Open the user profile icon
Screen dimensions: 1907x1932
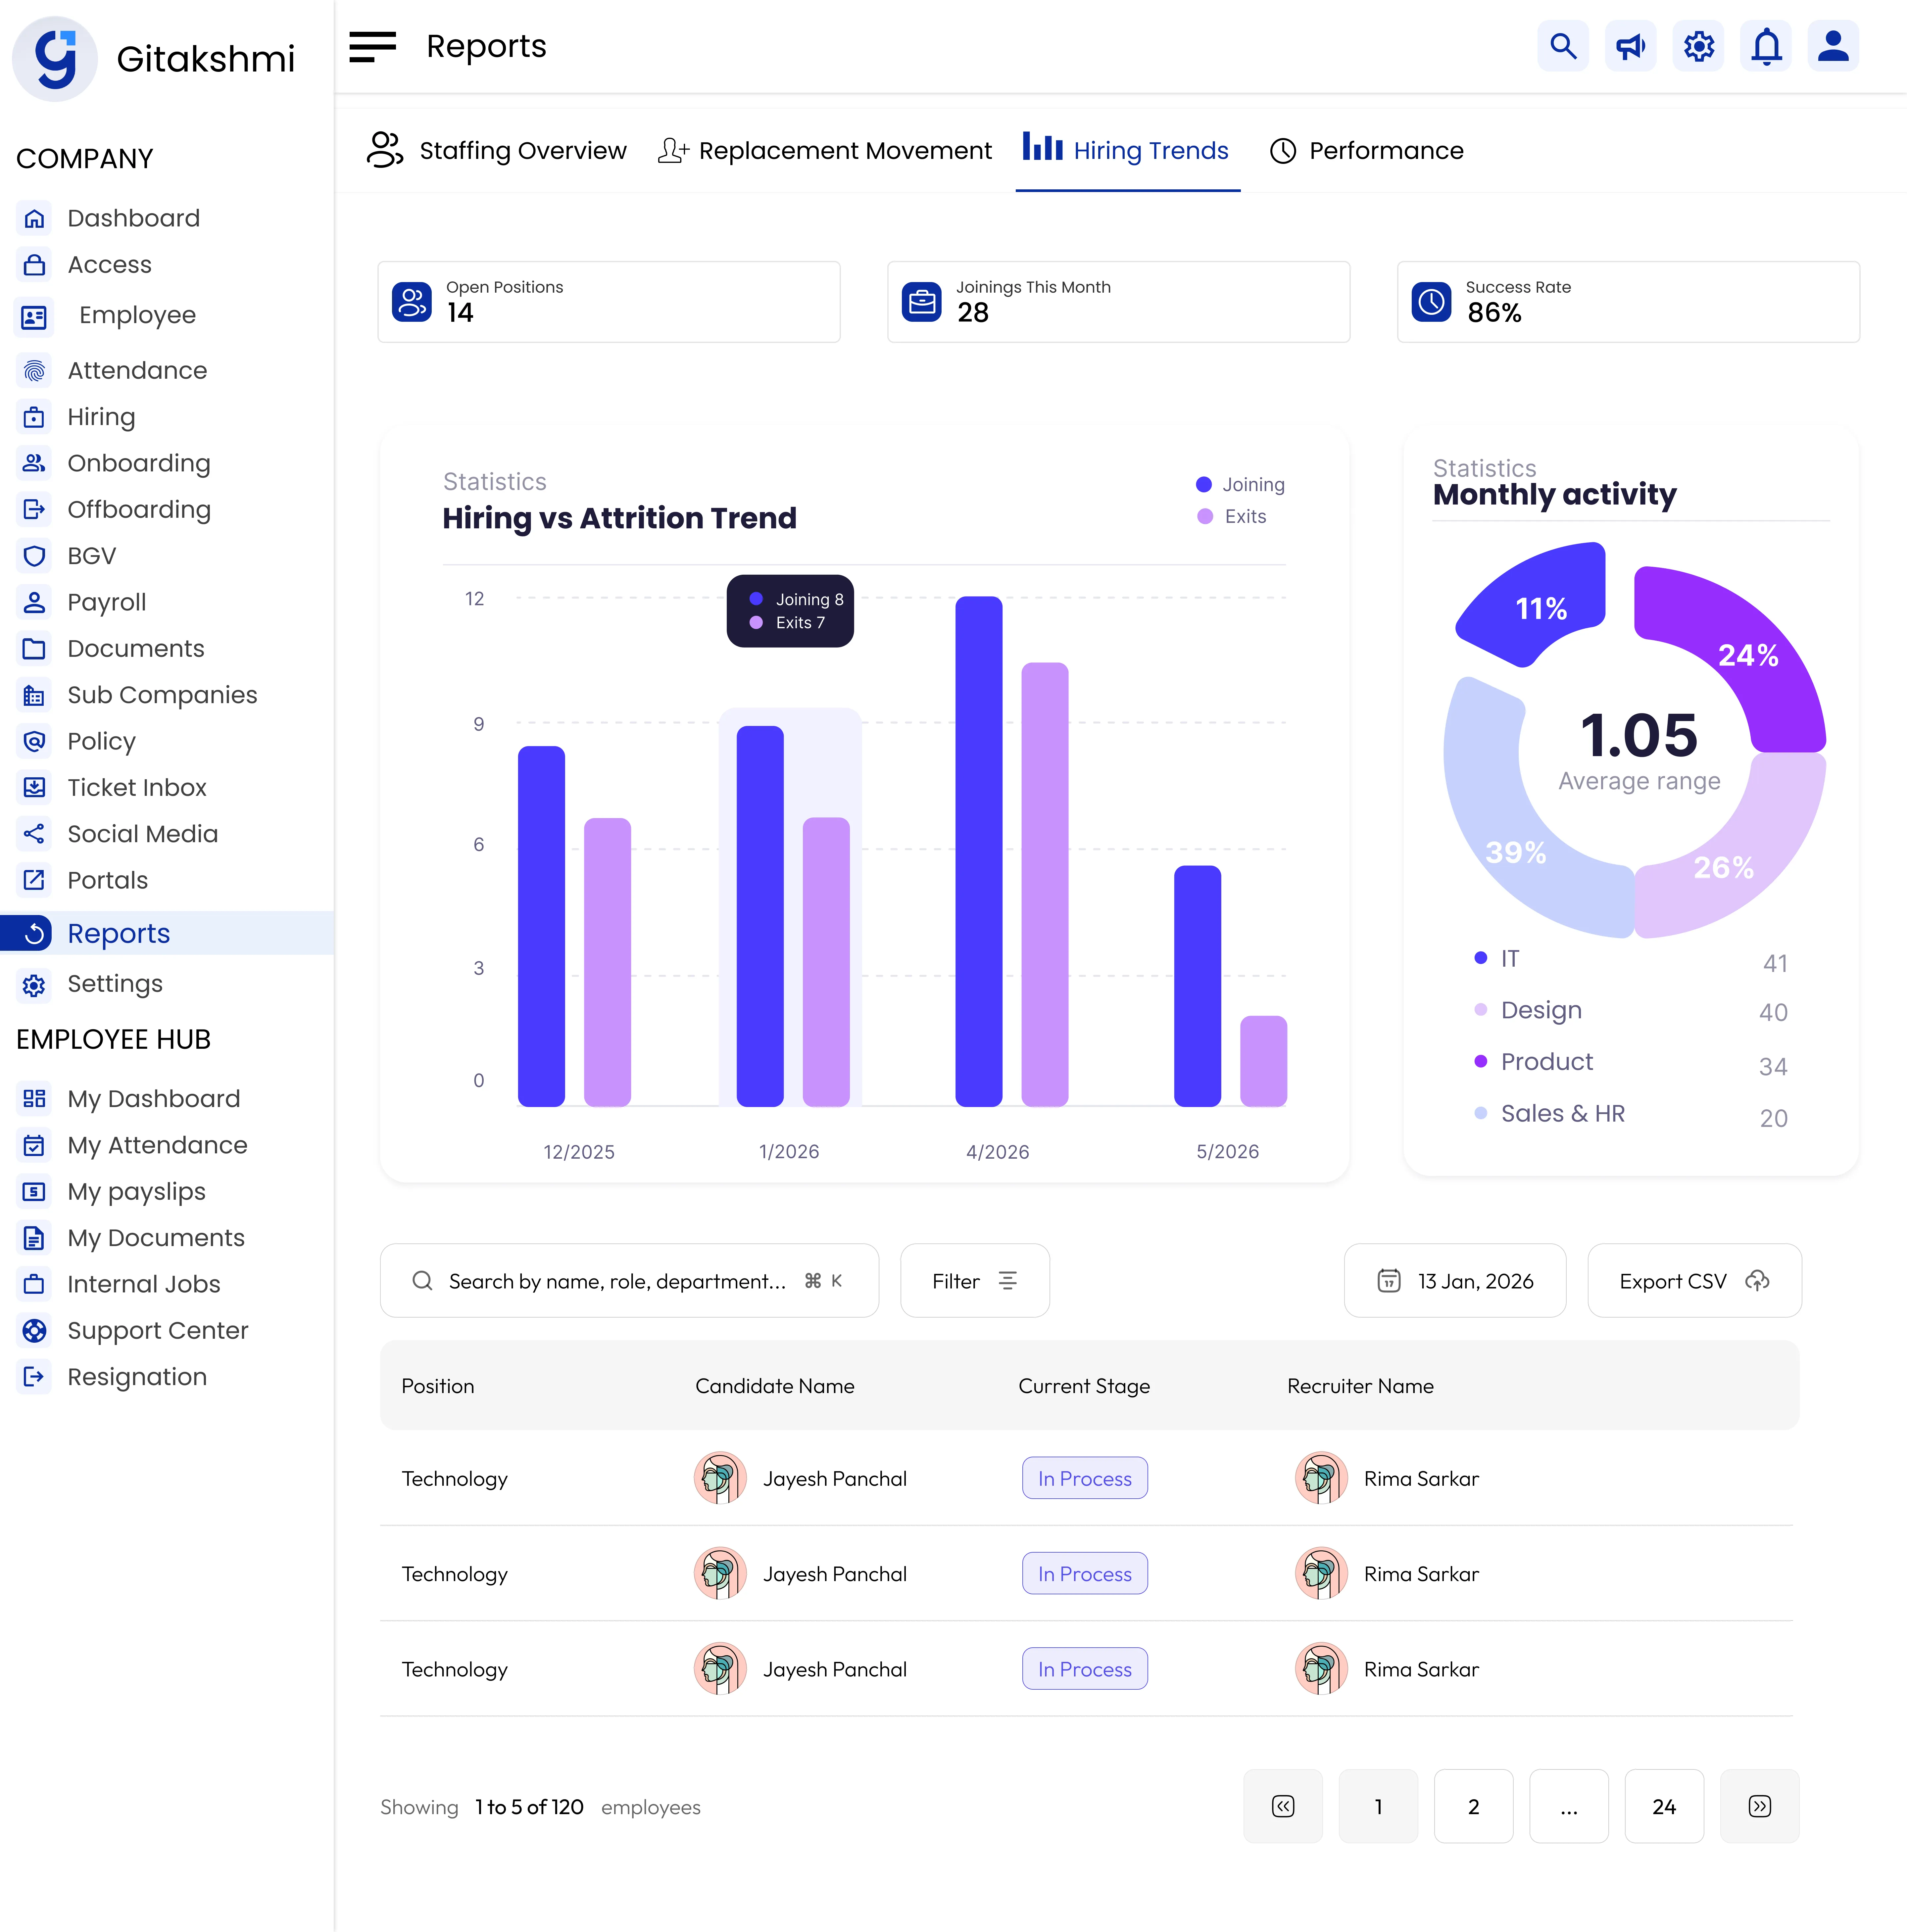tap(1833, 46)
